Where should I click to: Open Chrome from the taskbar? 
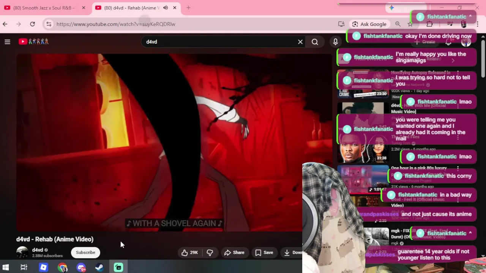pos(63,267)
